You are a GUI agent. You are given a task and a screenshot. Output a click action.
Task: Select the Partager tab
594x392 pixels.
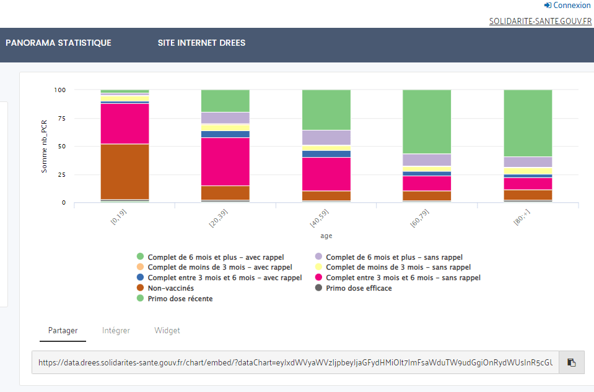[x=63, y=331]
